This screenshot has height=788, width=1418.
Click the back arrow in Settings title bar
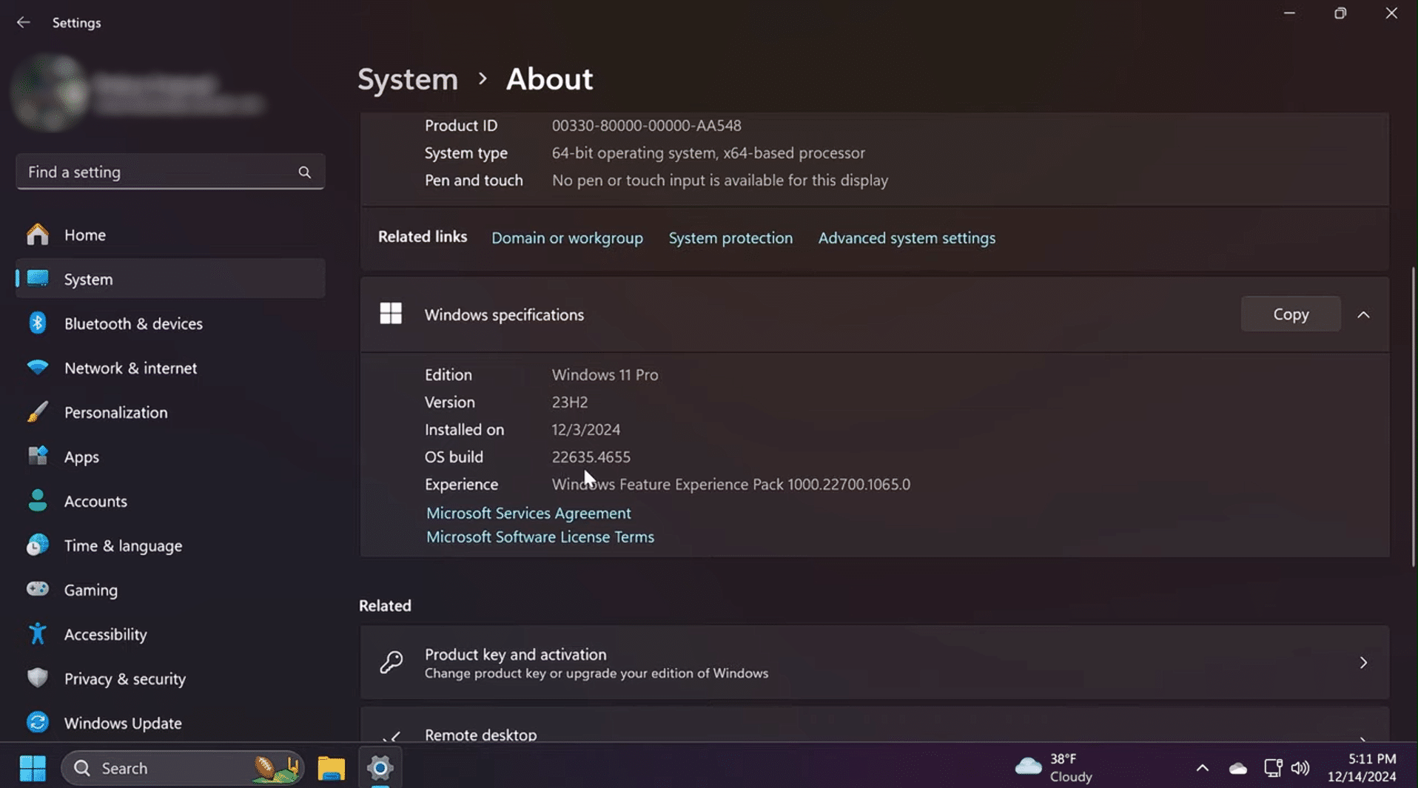(x=23, y=22)
